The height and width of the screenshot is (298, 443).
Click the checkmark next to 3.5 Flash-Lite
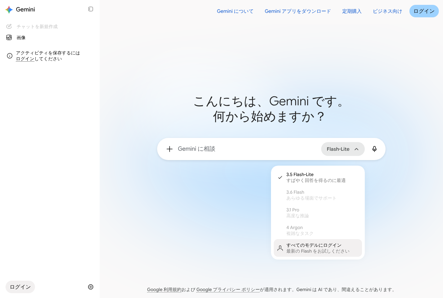click(280, 177)
